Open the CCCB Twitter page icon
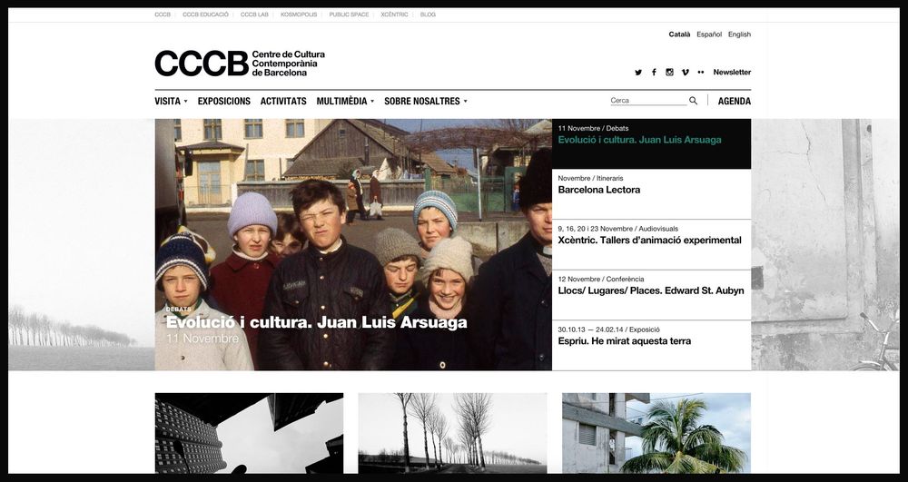The height and width of the screenshot is (482, 908). click(x=638, y=73)
